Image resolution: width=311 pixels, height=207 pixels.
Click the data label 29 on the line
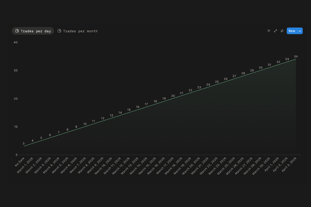click(x=252, y=70)
